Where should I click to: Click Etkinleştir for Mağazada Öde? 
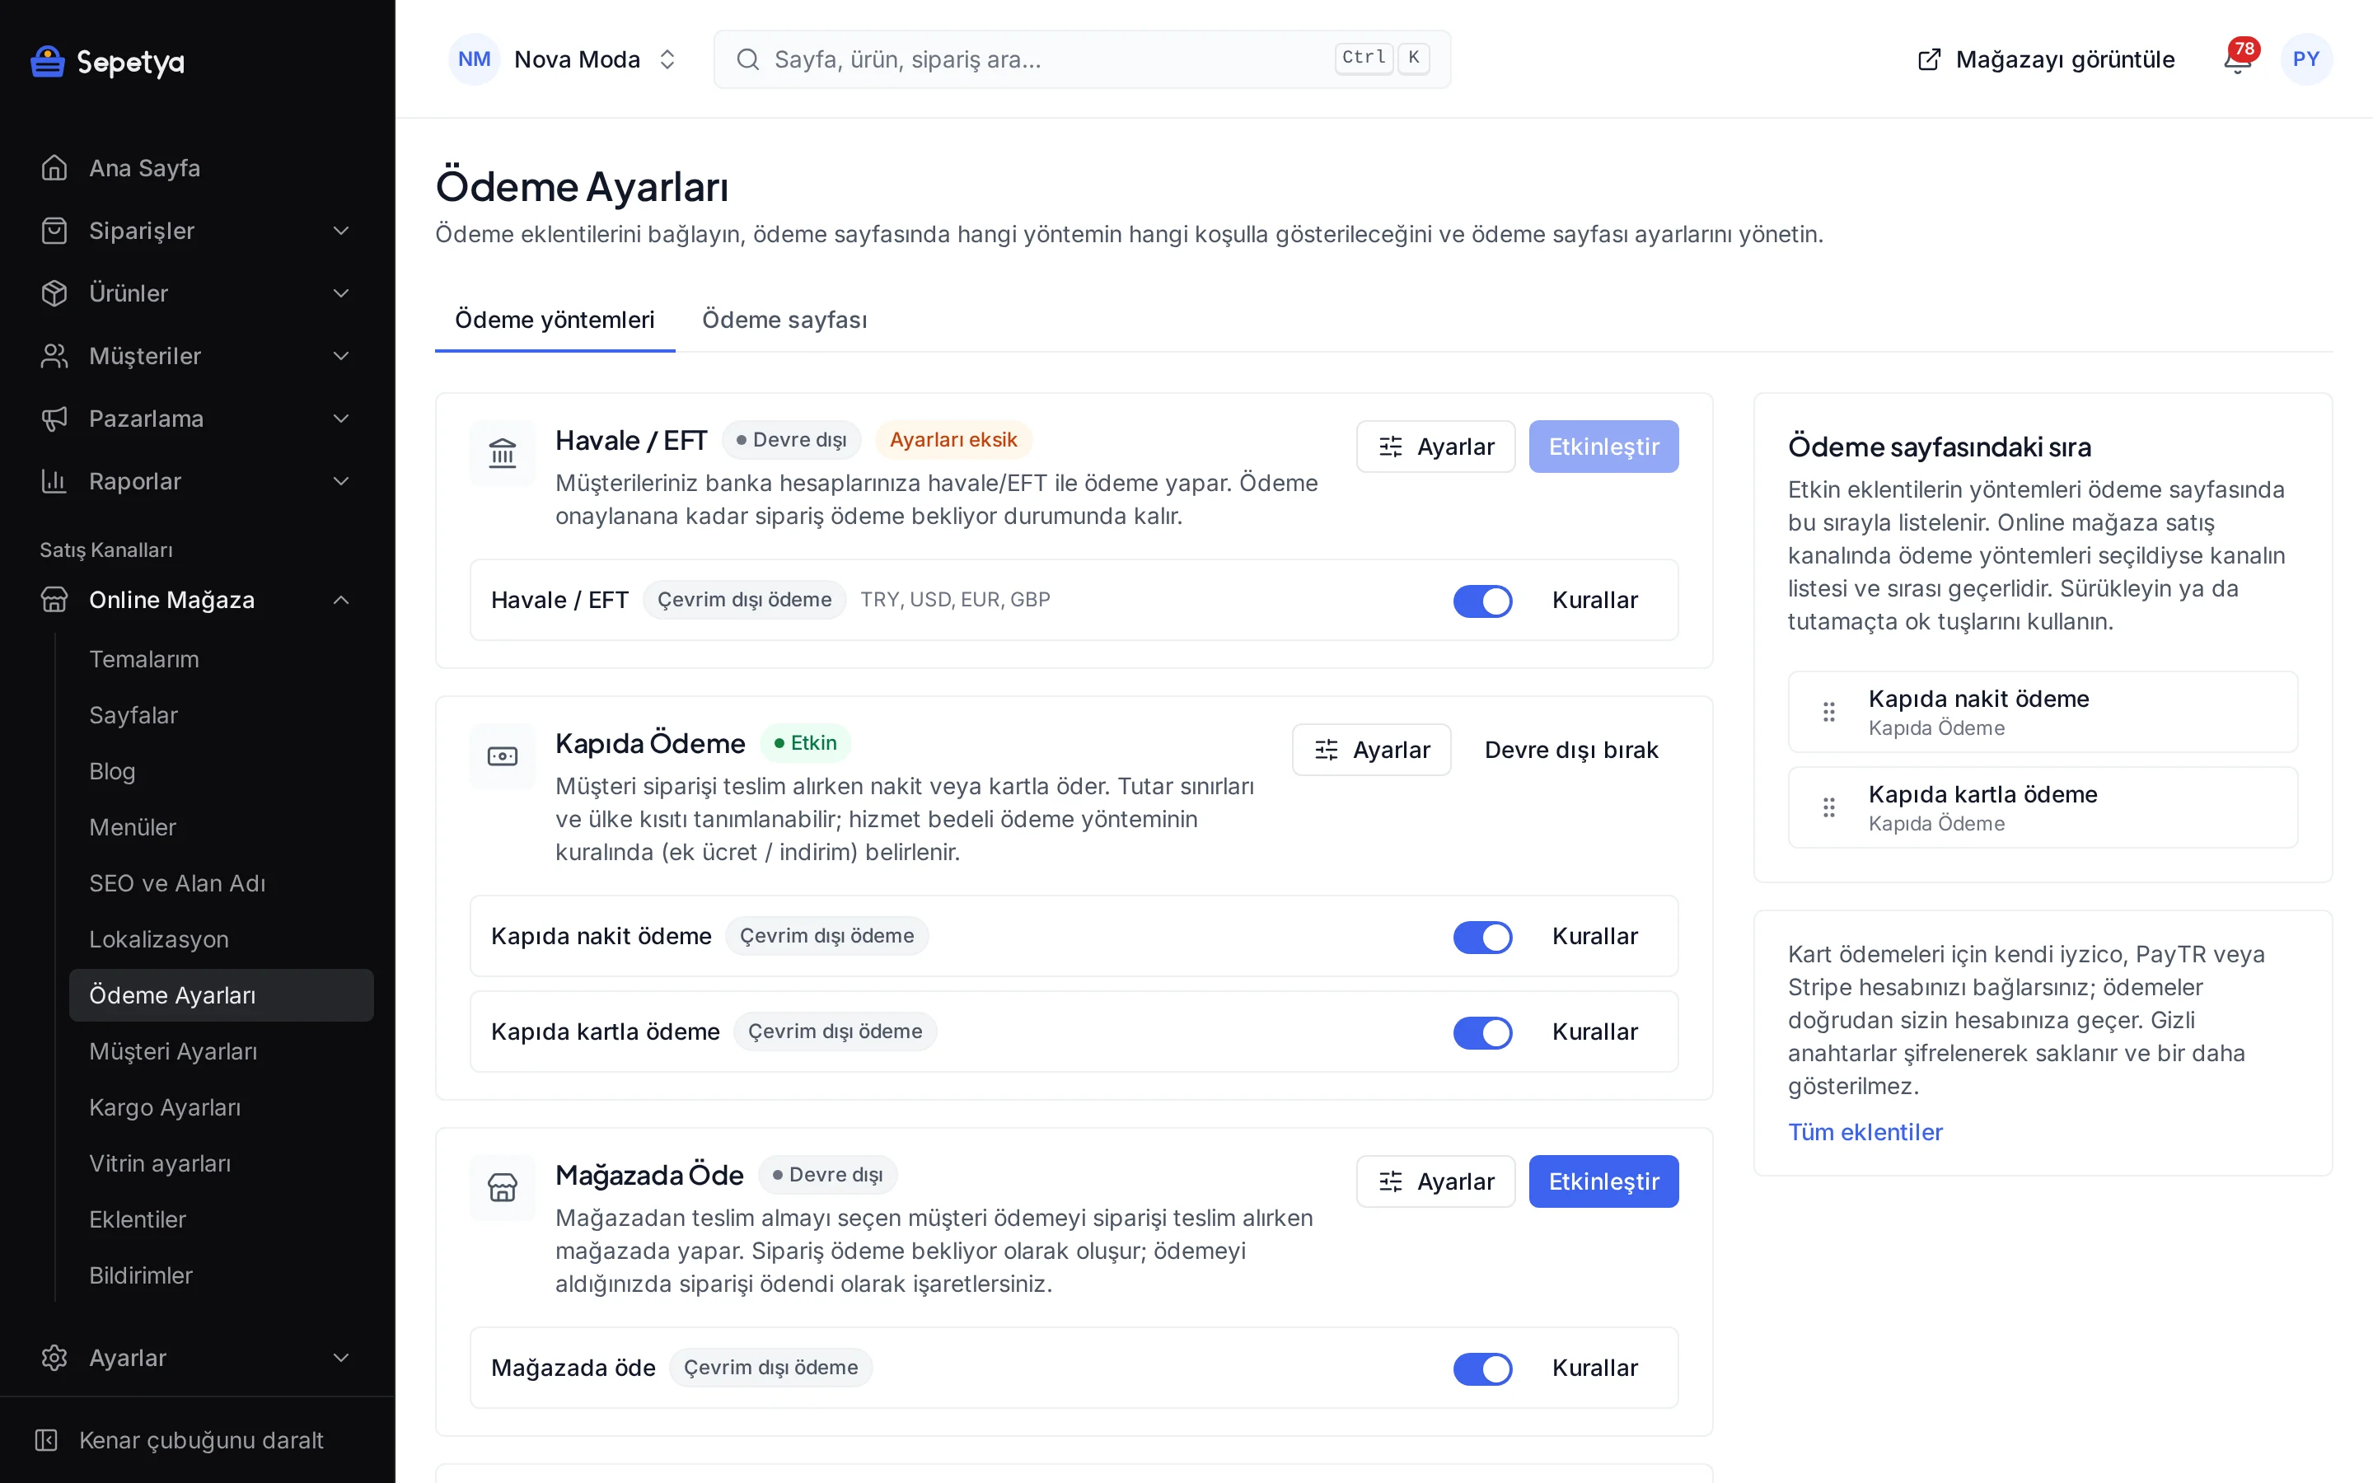click(1603, 1181)
